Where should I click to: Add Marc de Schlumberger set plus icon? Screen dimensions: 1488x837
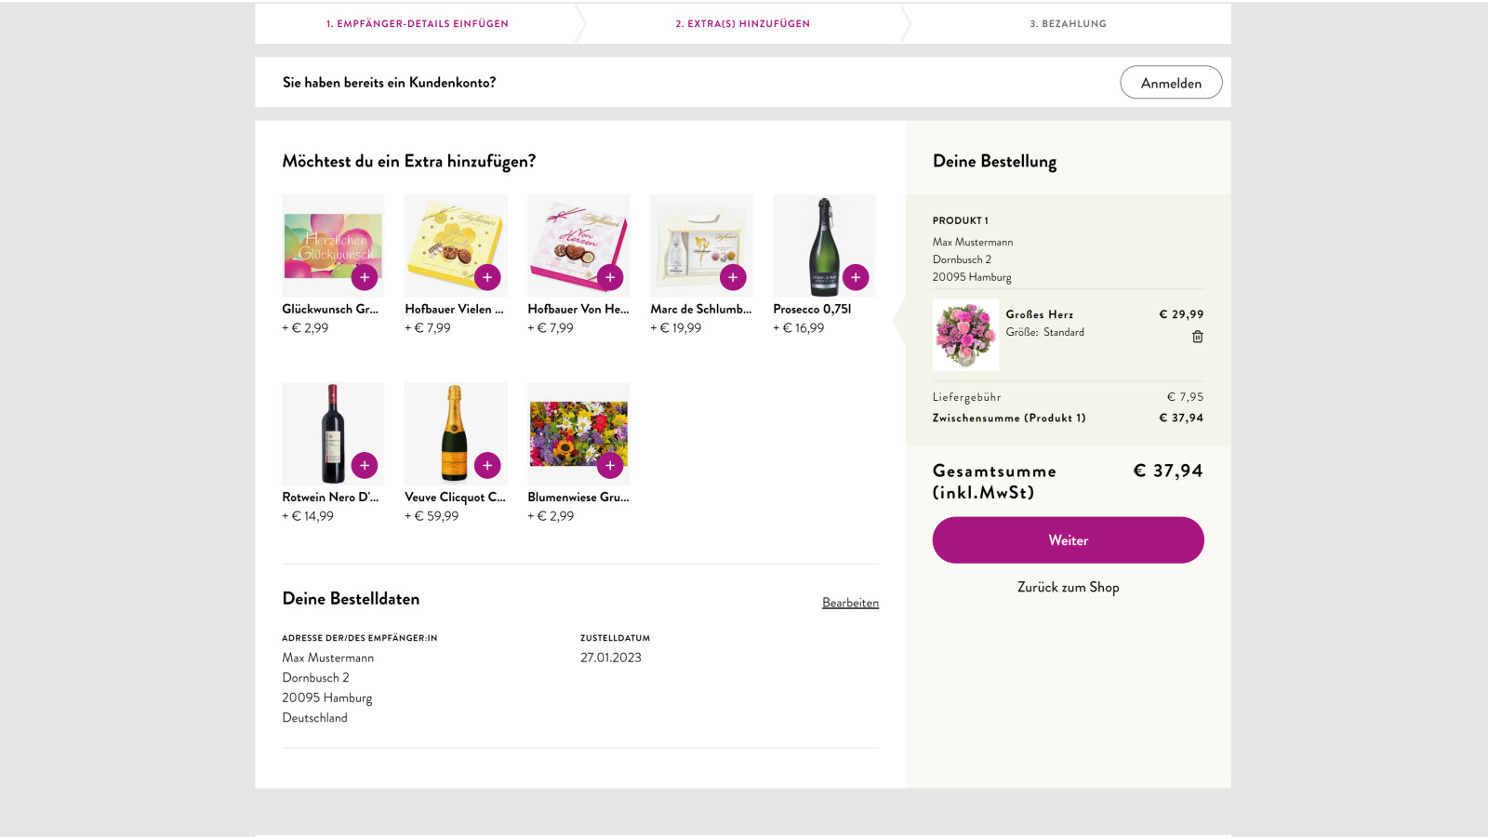coord(733,277)
